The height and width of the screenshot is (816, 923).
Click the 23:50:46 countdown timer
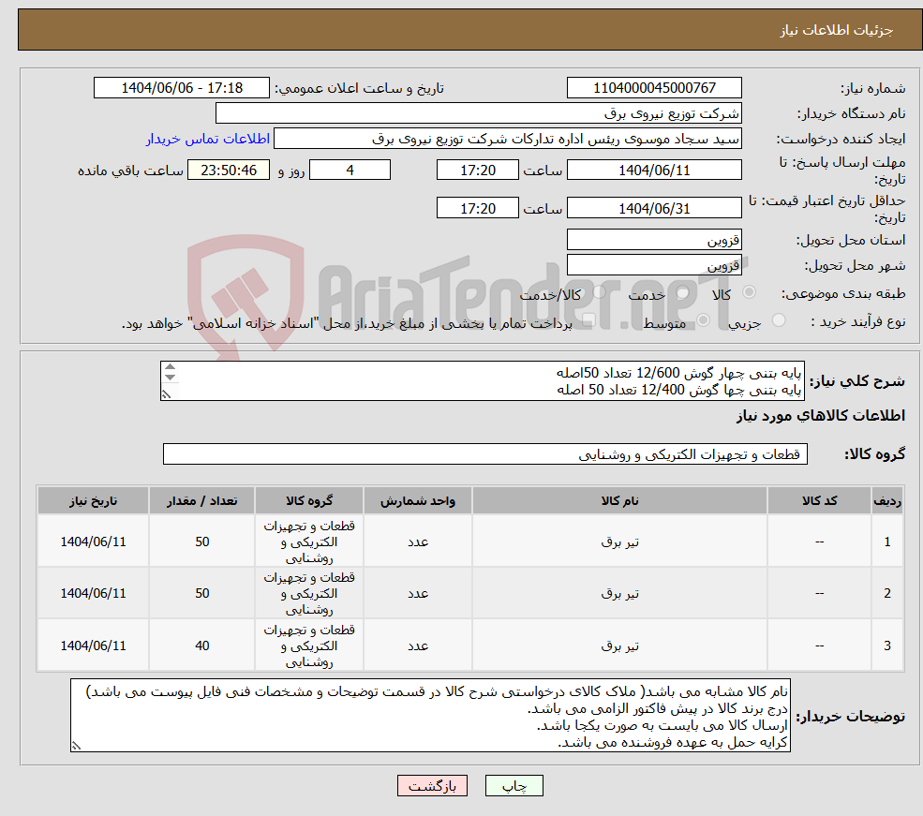[x=227, y=170]
